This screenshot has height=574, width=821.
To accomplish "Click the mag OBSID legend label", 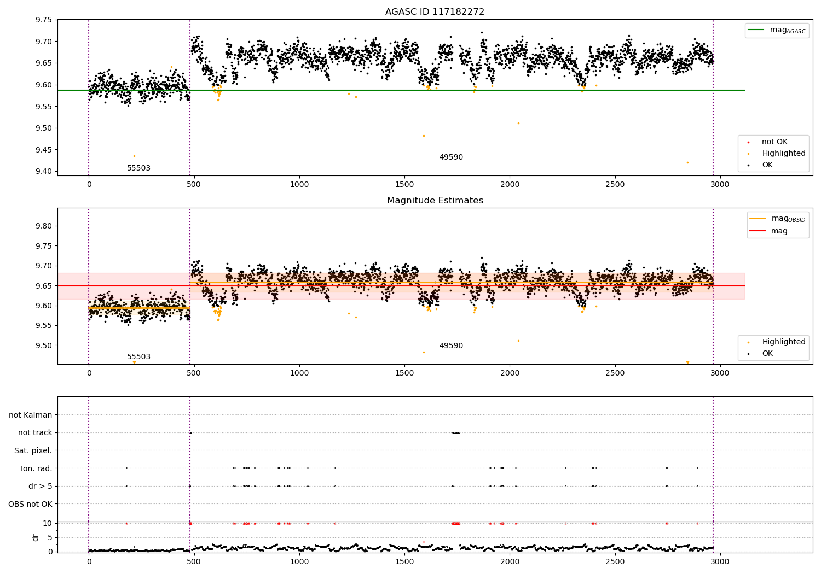I will point(788,219).
